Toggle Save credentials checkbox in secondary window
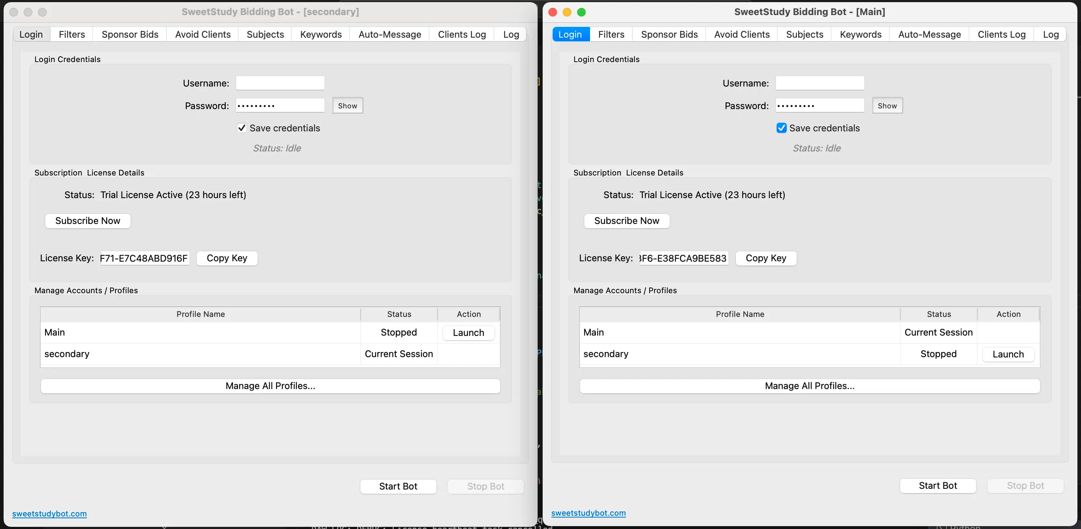This screenshot has width=1081, height=529. tap(242, 128)
